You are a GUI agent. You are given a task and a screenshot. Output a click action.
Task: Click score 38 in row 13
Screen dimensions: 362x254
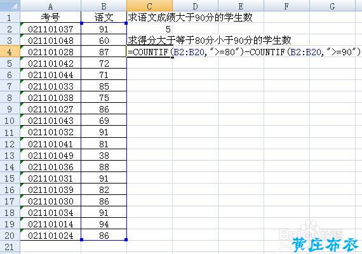click(104, 155)
